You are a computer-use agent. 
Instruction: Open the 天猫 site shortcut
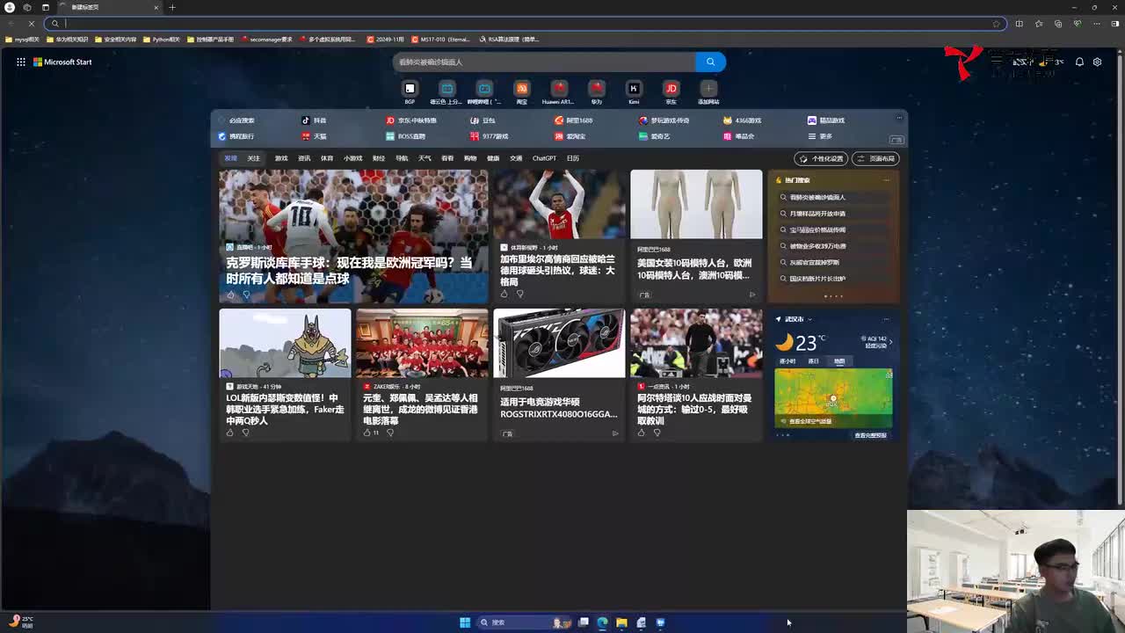[x=314, y=136]
